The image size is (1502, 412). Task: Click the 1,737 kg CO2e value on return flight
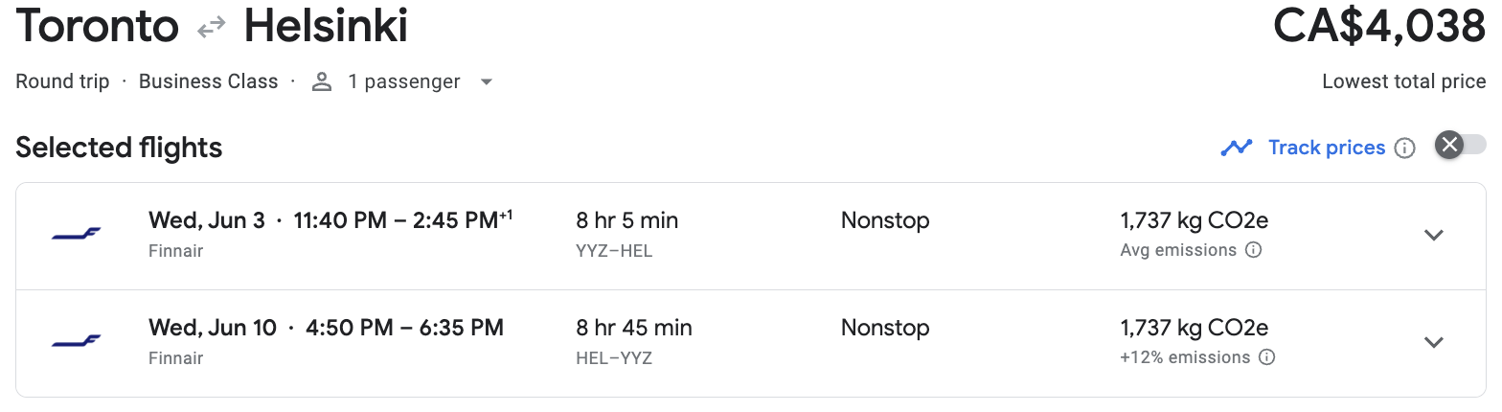1195,328
